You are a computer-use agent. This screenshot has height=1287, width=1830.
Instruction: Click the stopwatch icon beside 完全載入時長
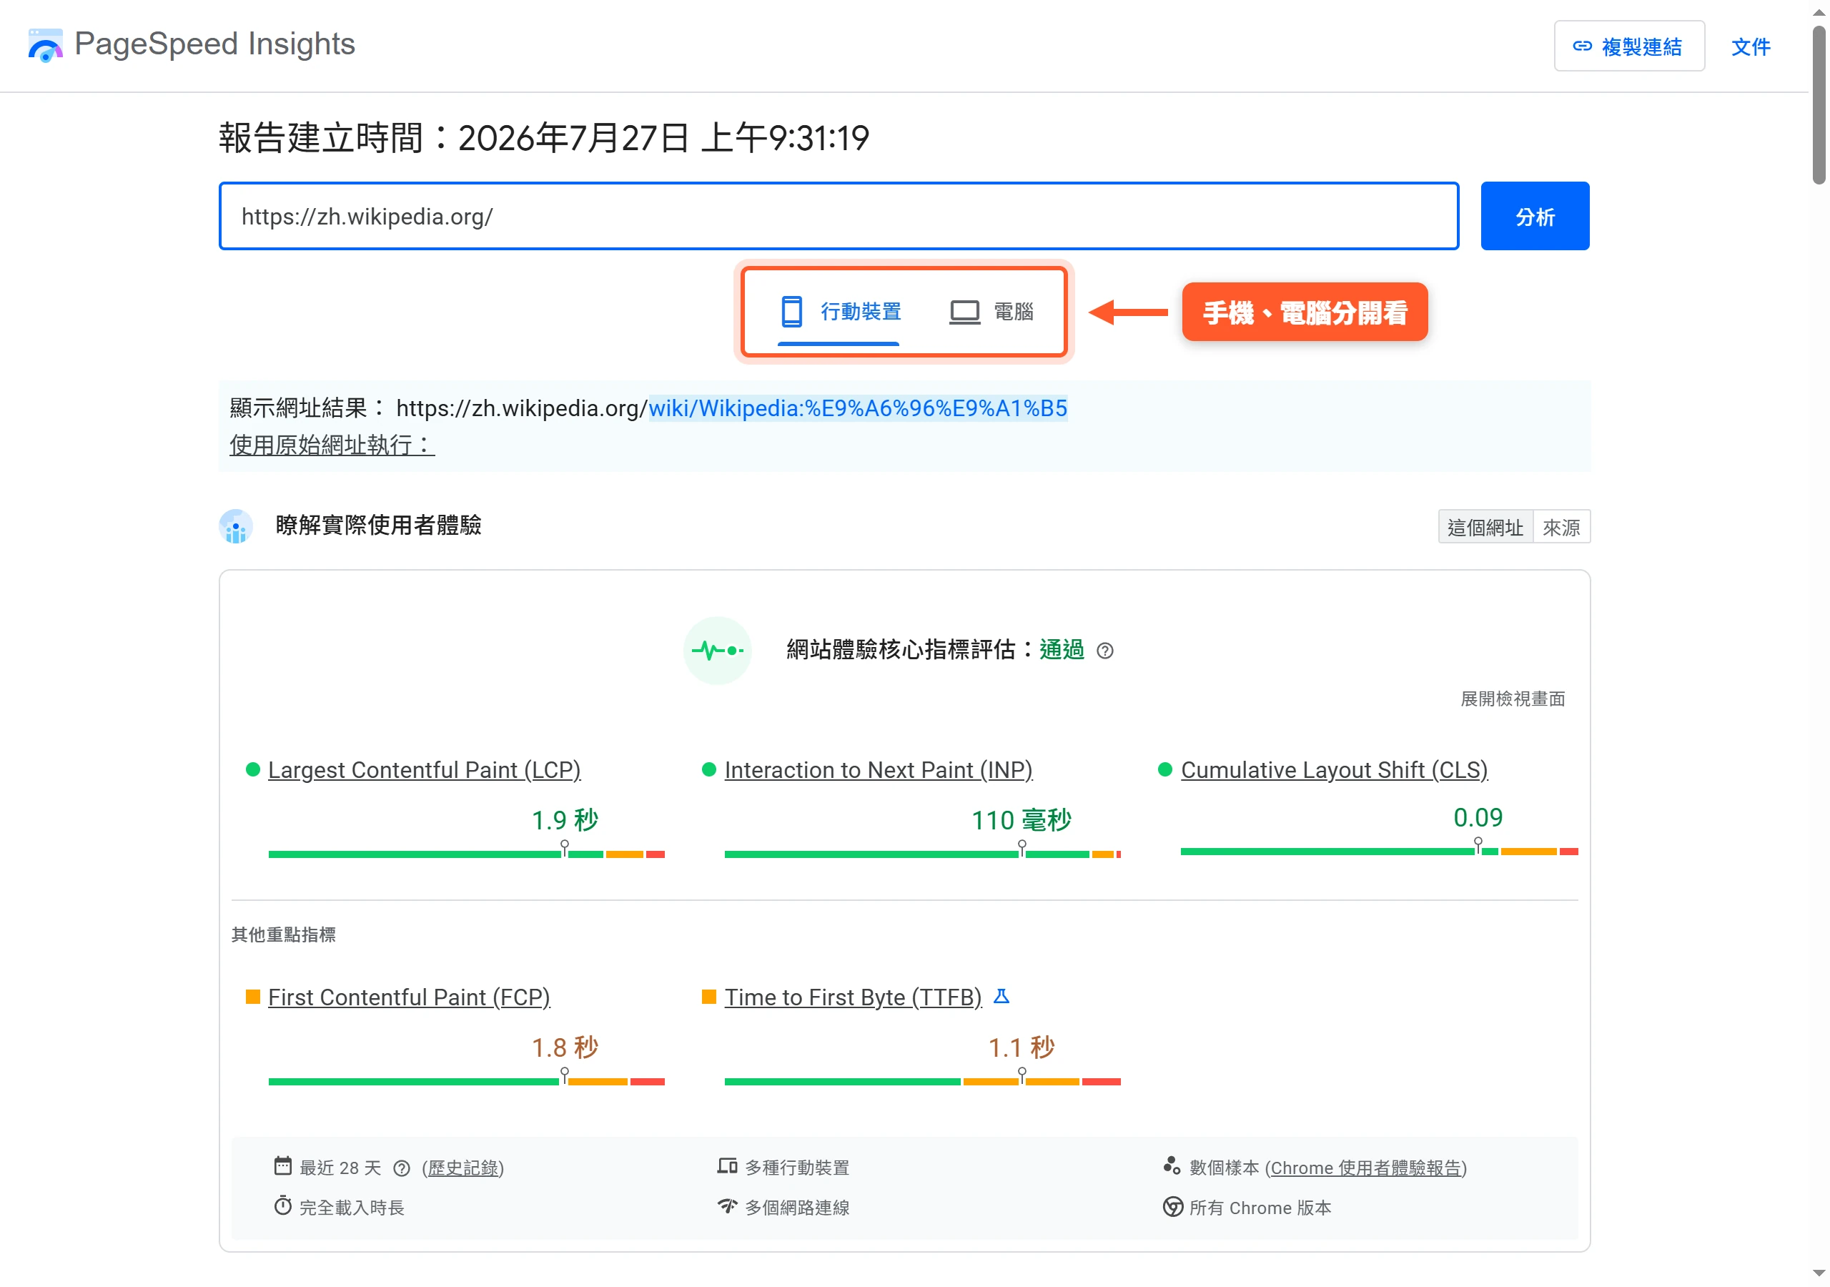click(282, 1205)
